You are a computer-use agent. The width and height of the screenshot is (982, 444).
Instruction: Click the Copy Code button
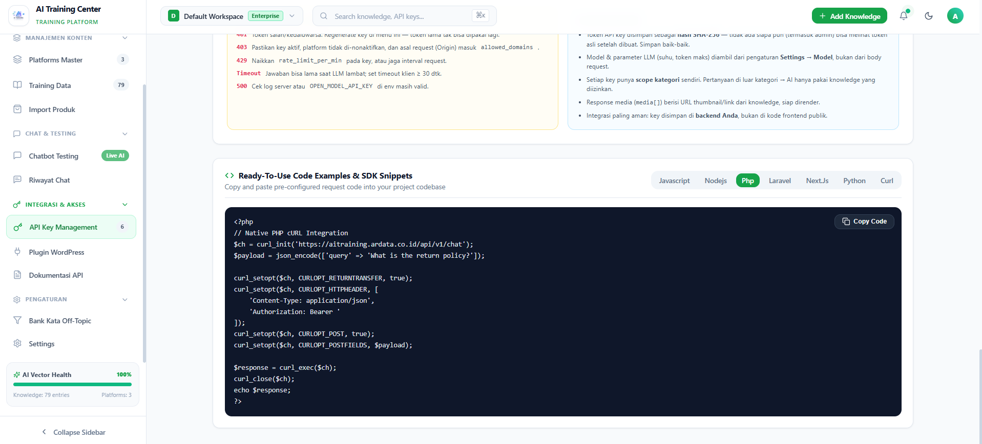click(x=864, y=221)
